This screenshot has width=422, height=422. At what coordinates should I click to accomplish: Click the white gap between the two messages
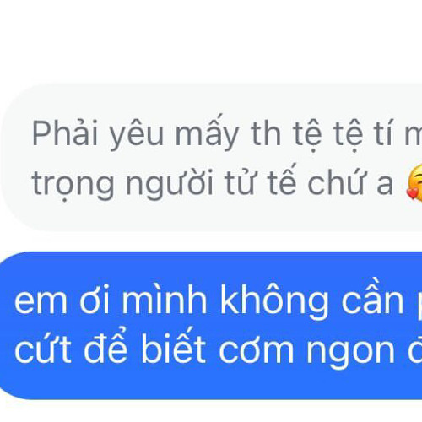click(x=211, y=241)
